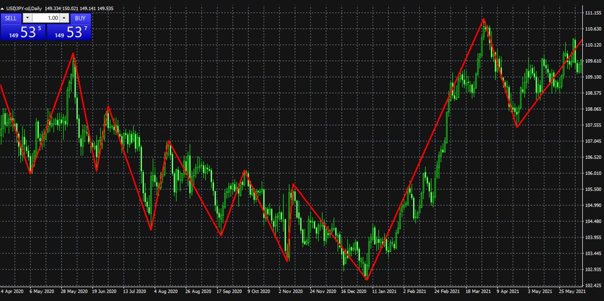This screenshot has width=604, height=301.
Task: Click the BUY button
Action: pos(80,18)
